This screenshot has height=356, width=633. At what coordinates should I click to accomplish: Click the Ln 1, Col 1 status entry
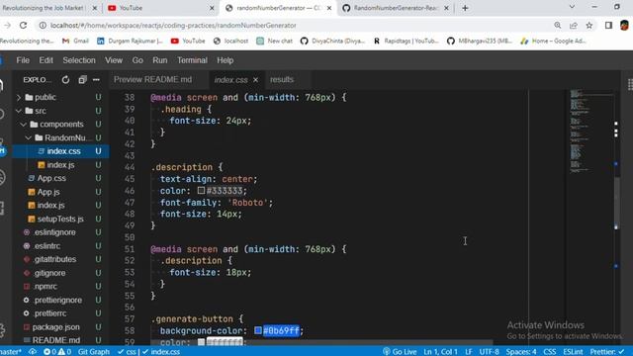coord(440,352)
